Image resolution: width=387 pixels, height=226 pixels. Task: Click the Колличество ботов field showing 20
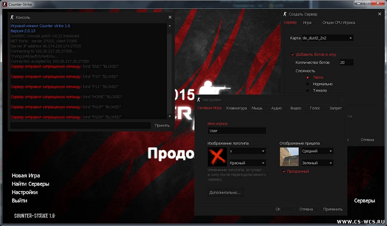[346, 62]
